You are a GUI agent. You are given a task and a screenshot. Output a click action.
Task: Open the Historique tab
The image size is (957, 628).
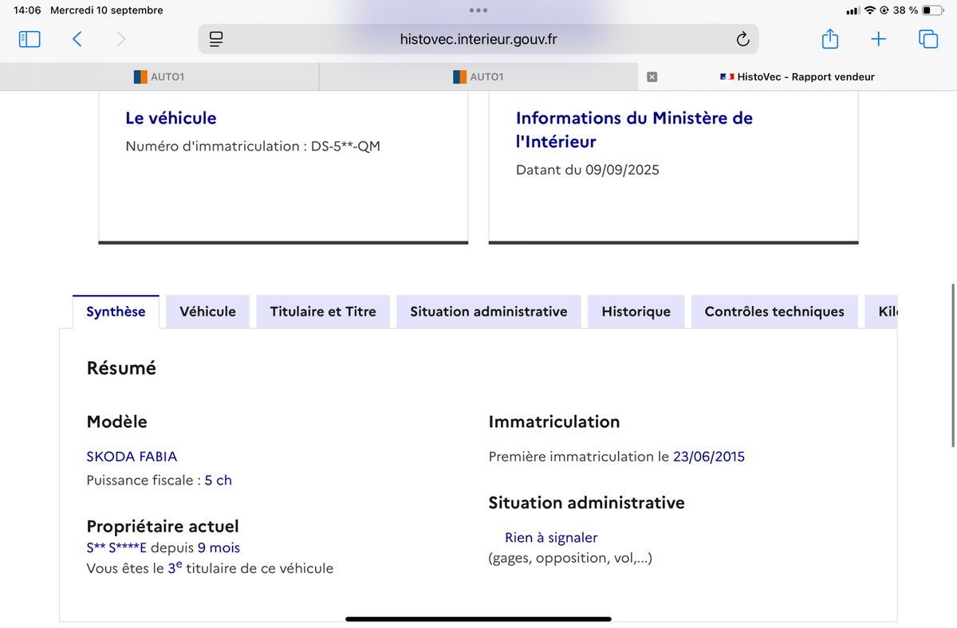click(x=636, y=312)
